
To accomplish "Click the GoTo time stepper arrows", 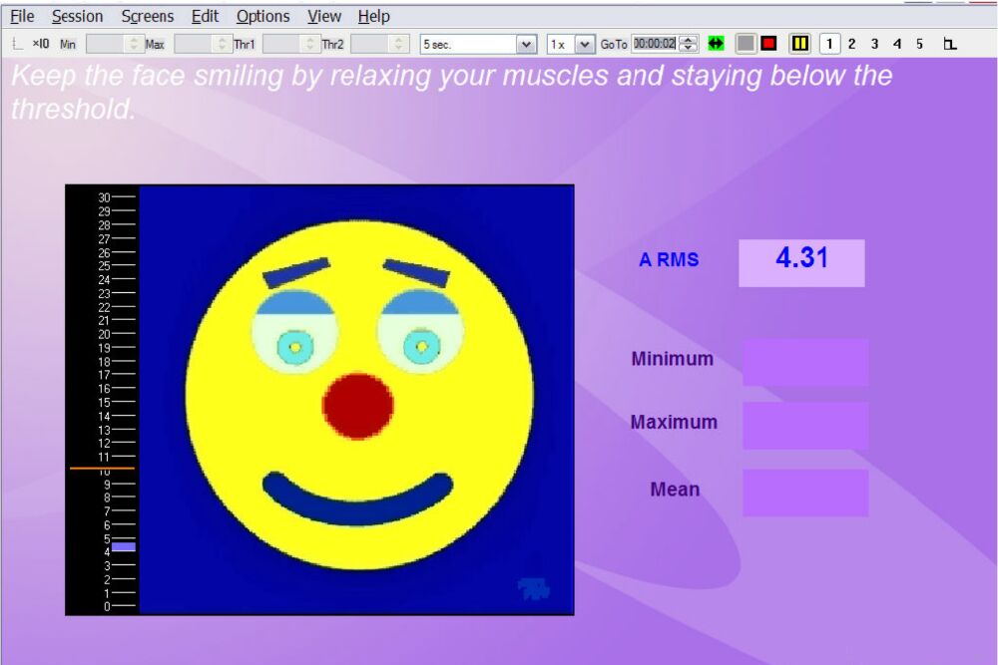I will tap(689, 44).
